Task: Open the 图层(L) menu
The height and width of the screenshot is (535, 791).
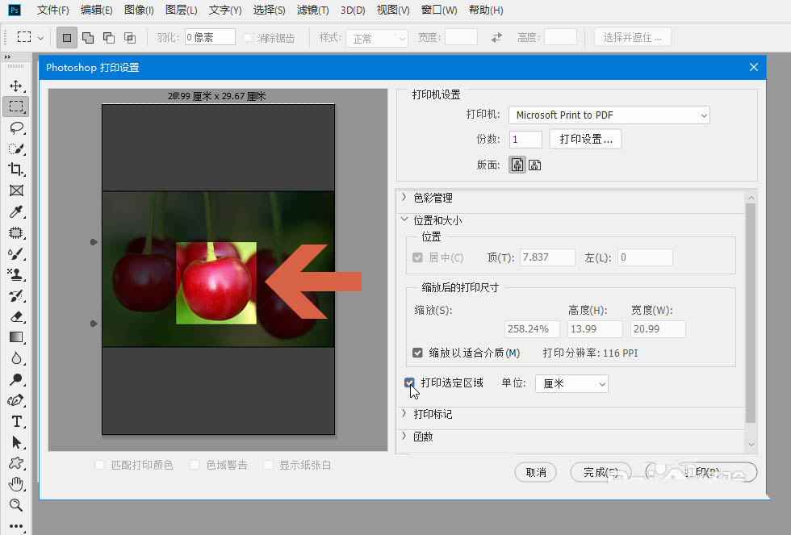Action: 181,10
